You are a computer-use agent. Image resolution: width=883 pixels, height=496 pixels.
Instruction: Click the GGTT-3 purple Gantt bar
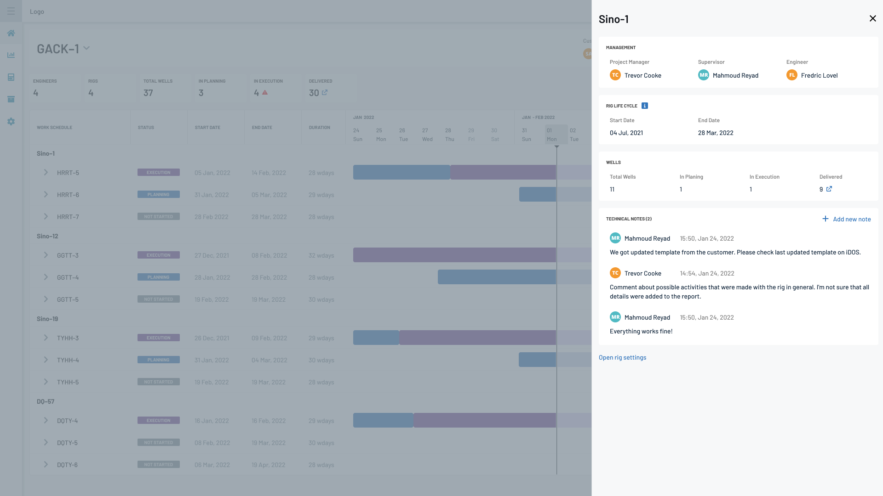[454, 255]
